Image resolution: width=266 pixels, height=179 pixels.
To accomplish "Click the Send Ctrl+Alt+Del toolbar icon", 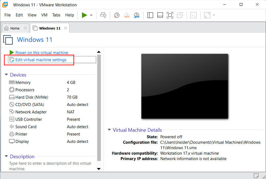I will pyautogui.click(x=103, y=15).
